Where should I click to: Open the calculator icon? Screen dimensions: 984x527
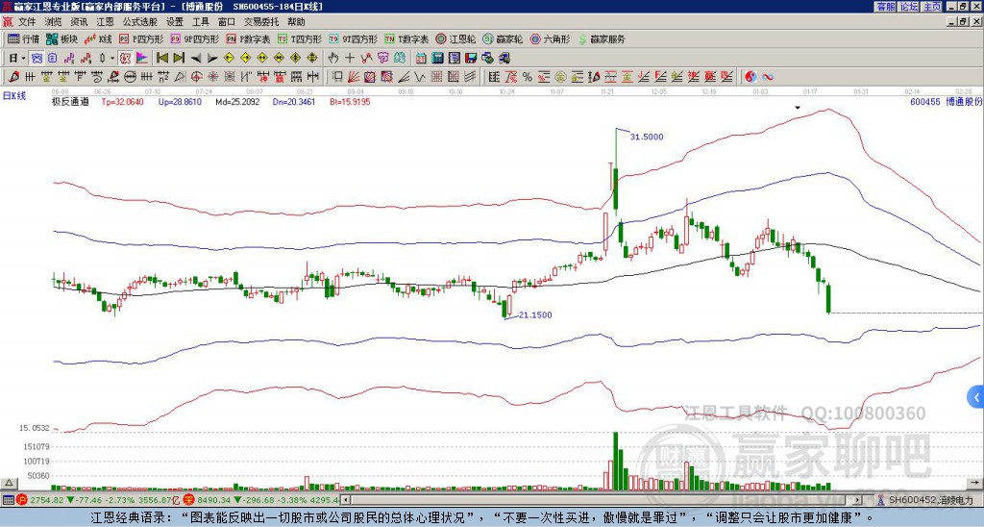tap(438, 59)
